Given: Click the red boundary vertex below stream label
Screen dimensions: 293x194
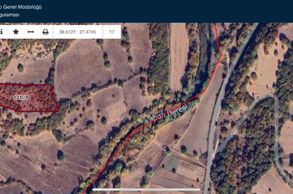Looking at the screenshot, I should [133, 131].
